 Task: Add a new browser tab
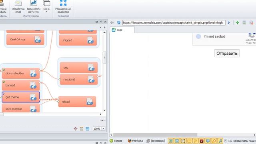237,22
